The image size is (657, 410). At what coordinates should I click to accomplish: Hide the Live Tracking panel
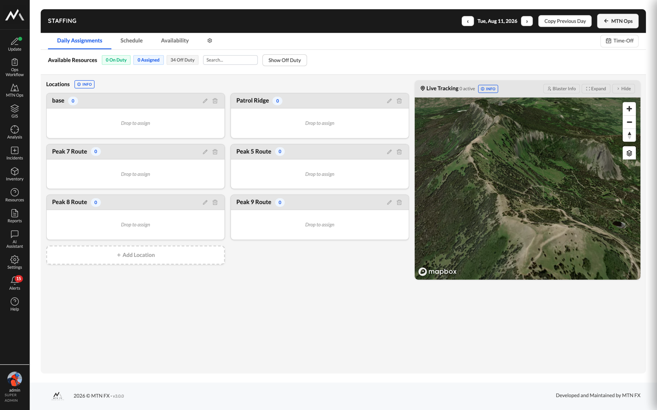(x=623, y=89)
